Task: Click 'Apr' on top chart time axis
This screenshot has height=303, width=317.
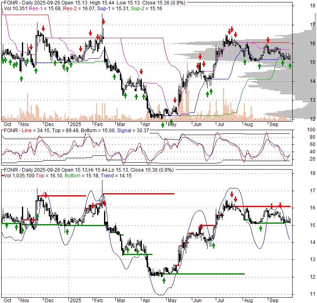Action: (x=146, y=124)
